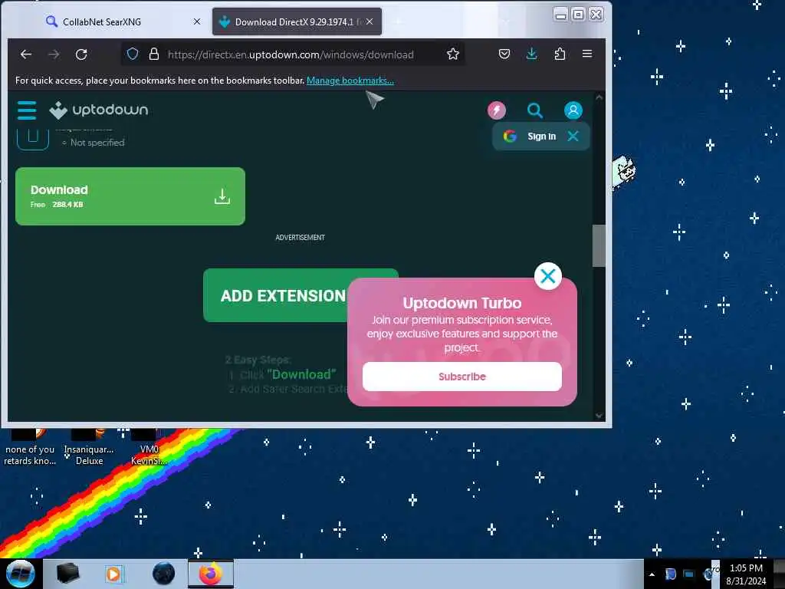
Task: Select the Insaniquar... Deluxe desktop icon
Action: point(89,447)
